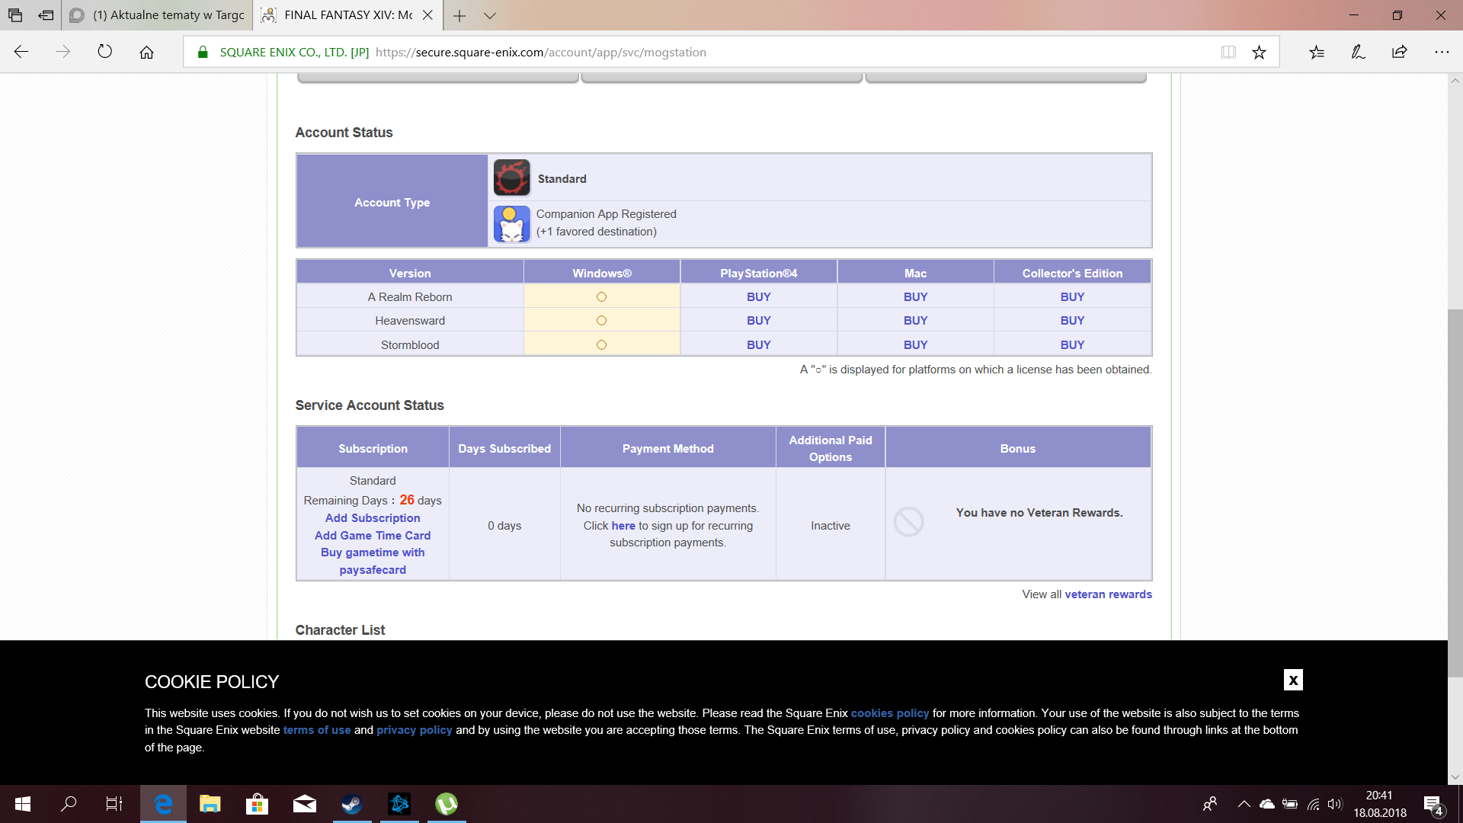Open the Windows Start menu
Image resolution: width=1463 pixels, height=823 pixels.
[x=22, y=804]
